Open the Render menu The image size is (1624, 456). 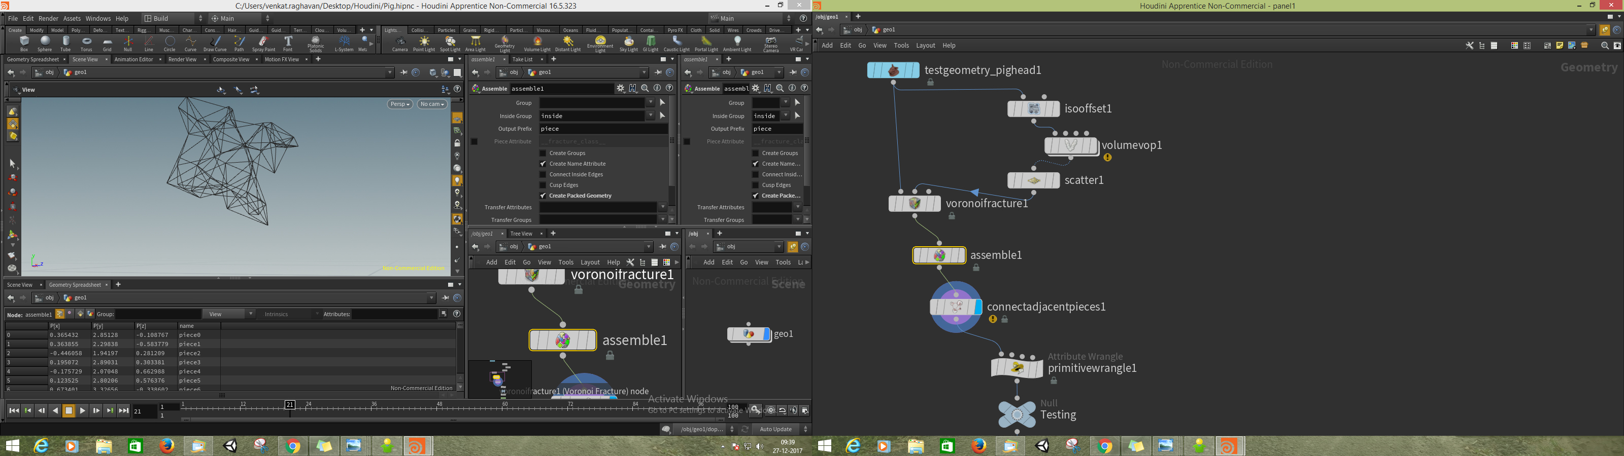pos(48,18)
